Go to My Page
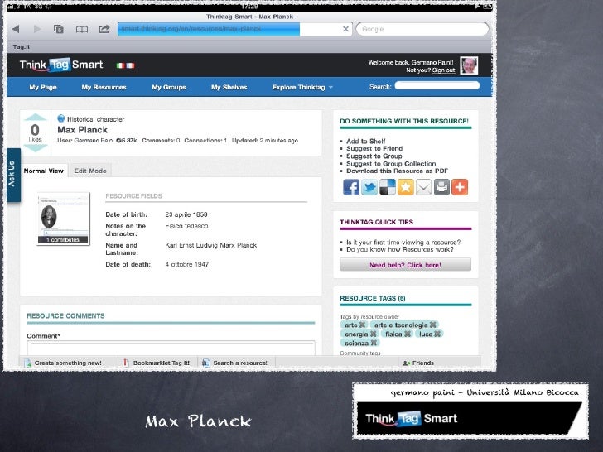 pos(43,87)
